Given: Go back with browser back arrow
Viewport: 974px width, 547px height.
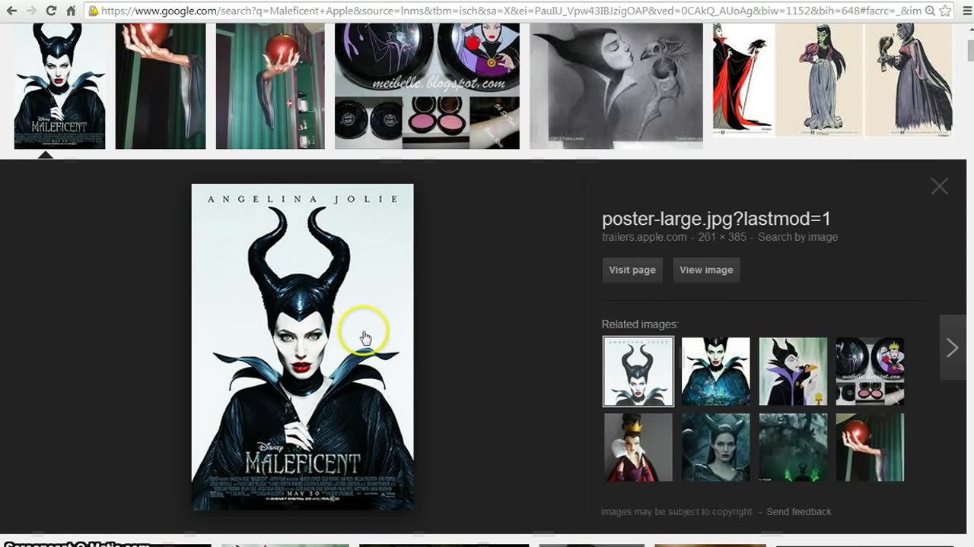Looking at the screenshot, I should click(11, 11).
